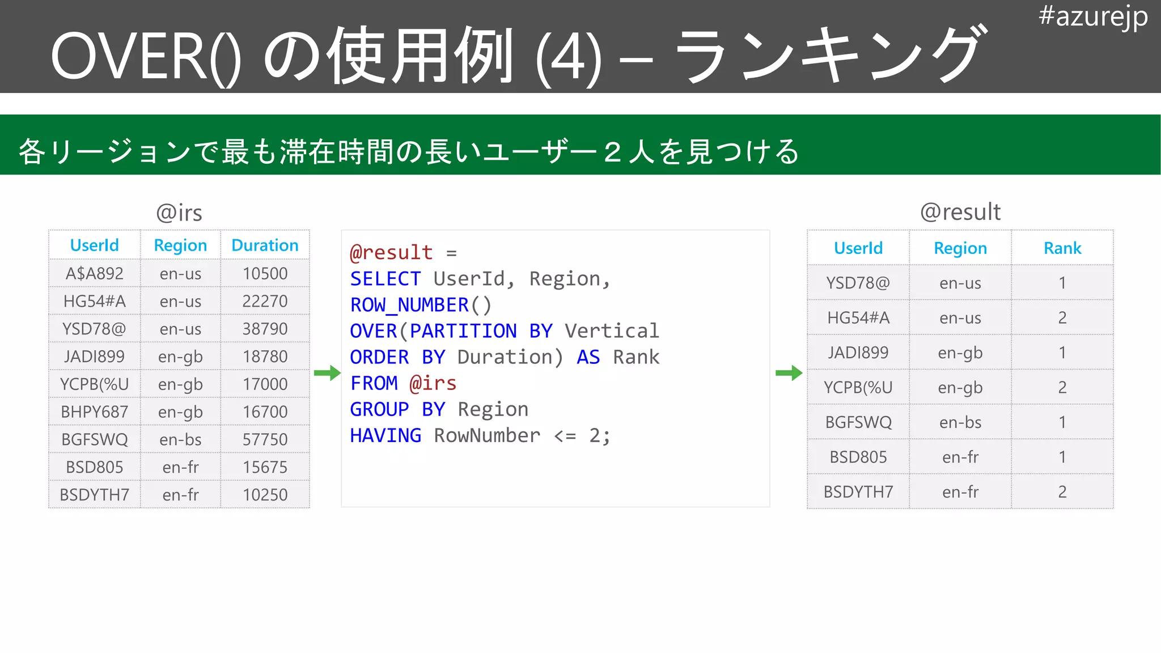Click the 'BGFSWQ' cell in the @result table

pyautogui.click(x=858, y=422)
